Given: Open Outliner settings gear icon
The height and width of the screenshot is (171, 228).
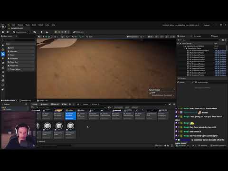Looking at the screenshot, I should pyautogui.click(x=226, y=40).
